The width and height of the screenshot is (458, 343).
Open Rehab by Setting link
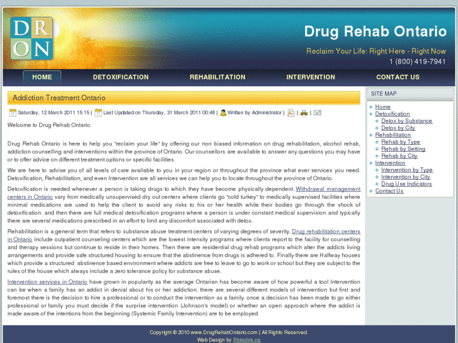click(x=403, y=149)
